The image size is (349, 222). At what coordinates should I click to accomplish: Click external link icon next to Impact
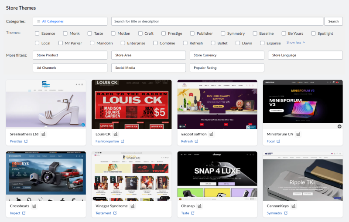(24, 213)
